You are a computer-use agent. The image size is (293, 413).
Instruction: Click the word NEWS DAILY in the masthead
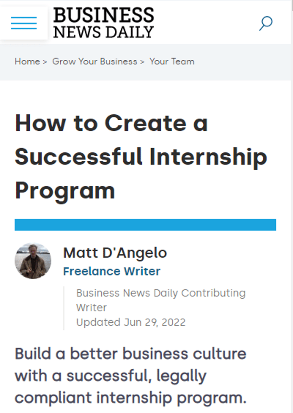pos(102,32)
